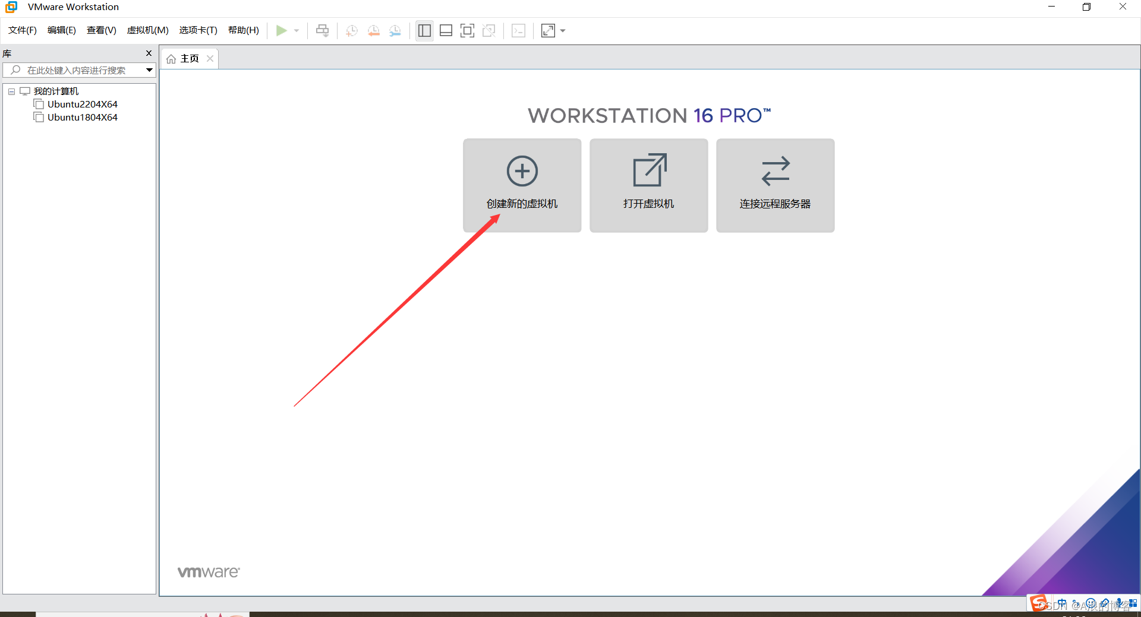Click the Revert to Snapshot icon

373,30
